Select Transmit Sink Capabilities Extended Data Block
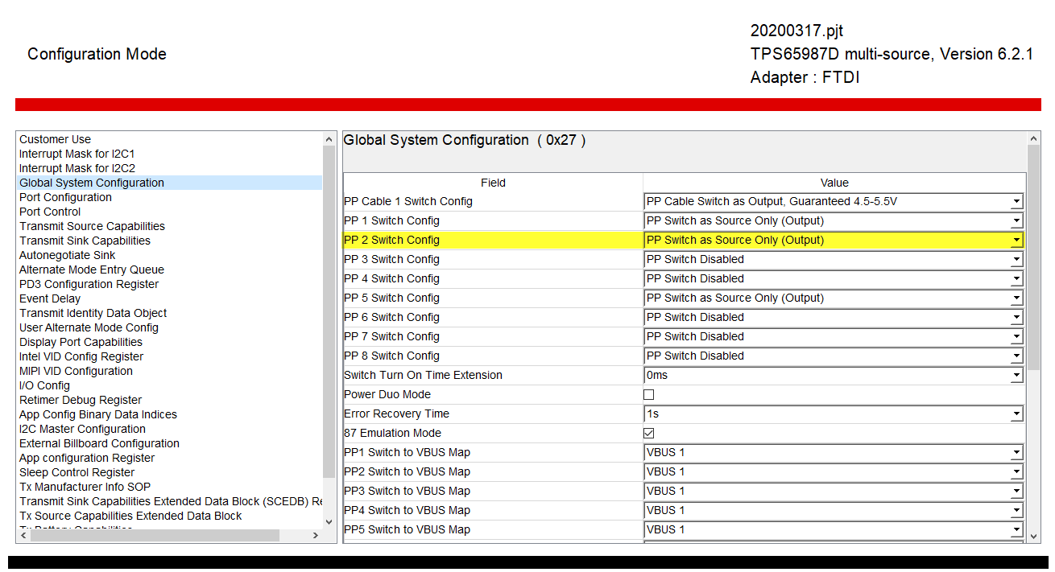Image resolution: width=1055 pixels, height=572 pixels. tap(171, 501)
